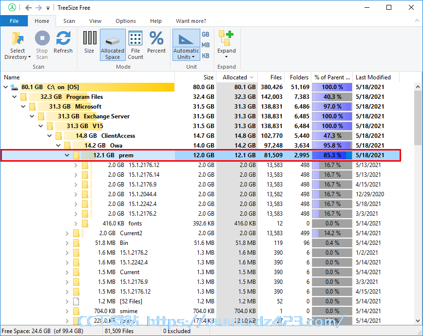Screen dimensions: 423x336
Task: Expand the Current2 folder
Action: (67, 233)
